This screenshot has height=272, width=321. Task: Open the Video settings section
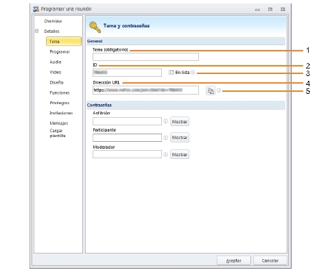(56, 72)
